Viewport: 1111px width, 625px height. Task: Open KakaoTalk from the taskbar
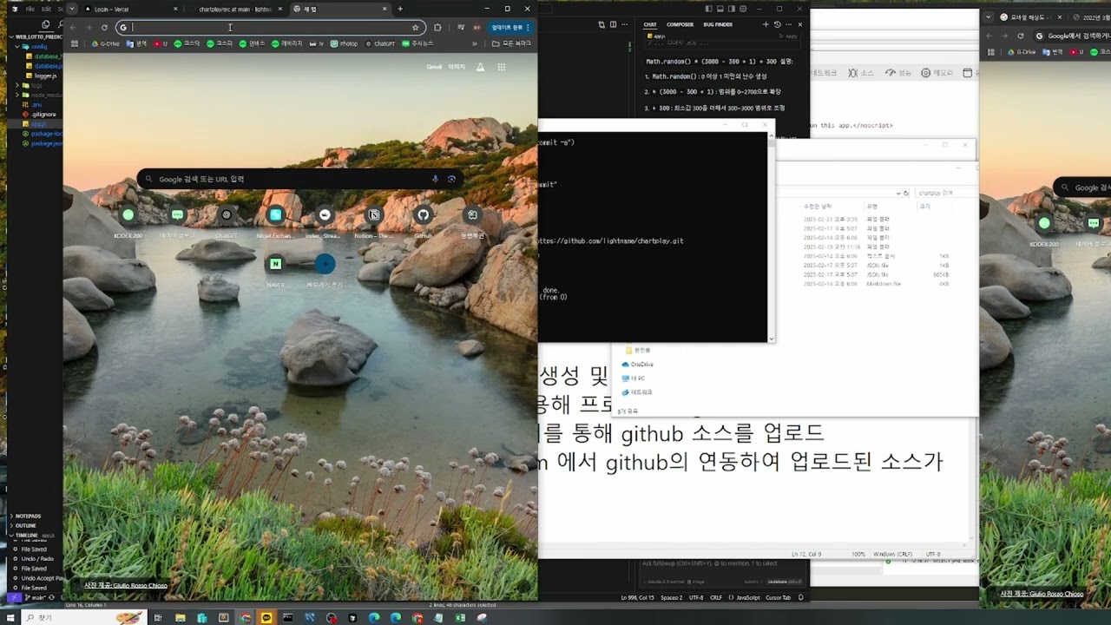click(x=266, y=617)
